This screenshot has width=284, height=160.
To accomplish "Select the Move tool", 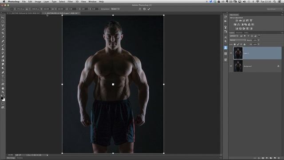I will pos(3,18).
